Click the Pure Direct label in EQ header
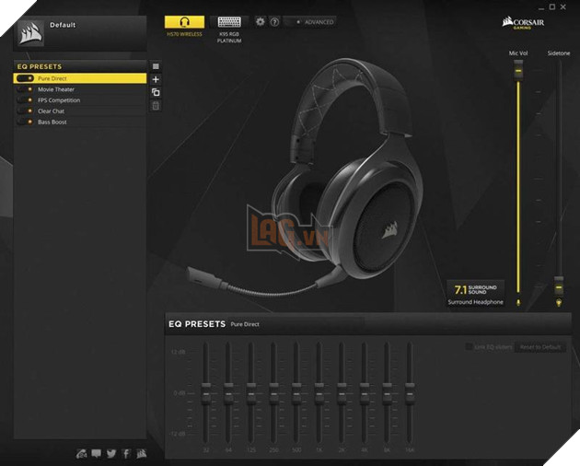Image resolution: width=580 pixels, height=466 pixels. [x=245, y=324]
